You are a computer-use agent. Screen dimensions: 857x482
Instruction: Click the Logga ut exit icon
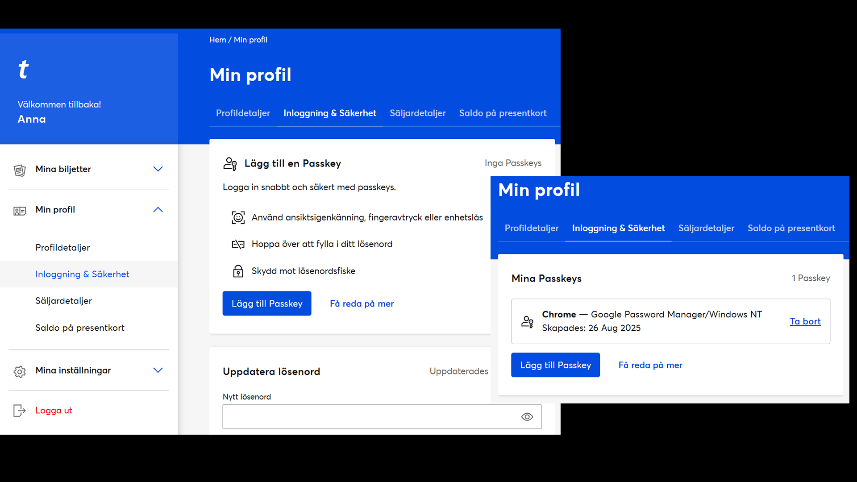tap(20, 411)
